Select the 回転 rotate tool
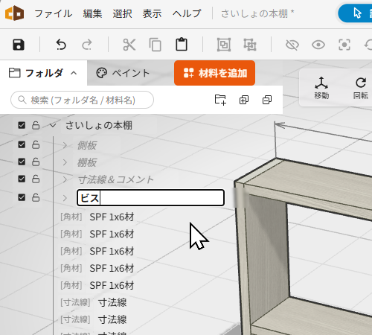 [x=361, y=88]
